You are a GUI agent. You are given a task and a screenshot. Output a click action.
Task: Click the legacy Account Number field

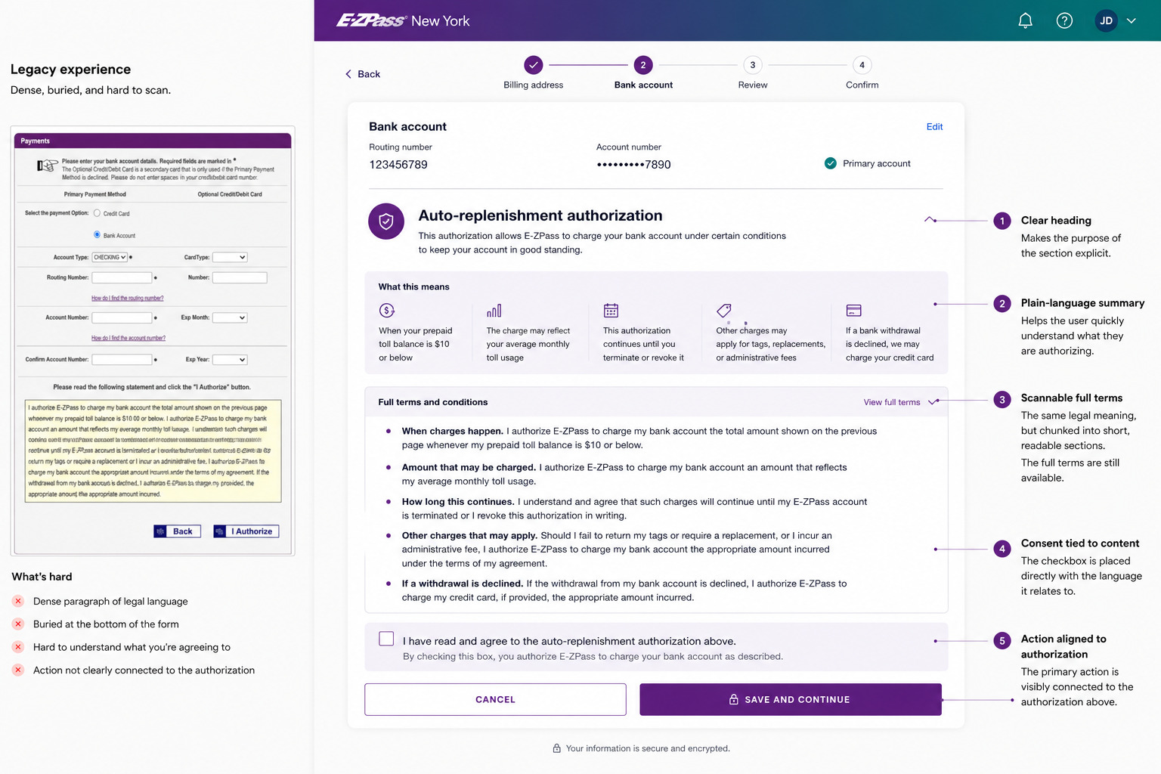pos(122,317)
